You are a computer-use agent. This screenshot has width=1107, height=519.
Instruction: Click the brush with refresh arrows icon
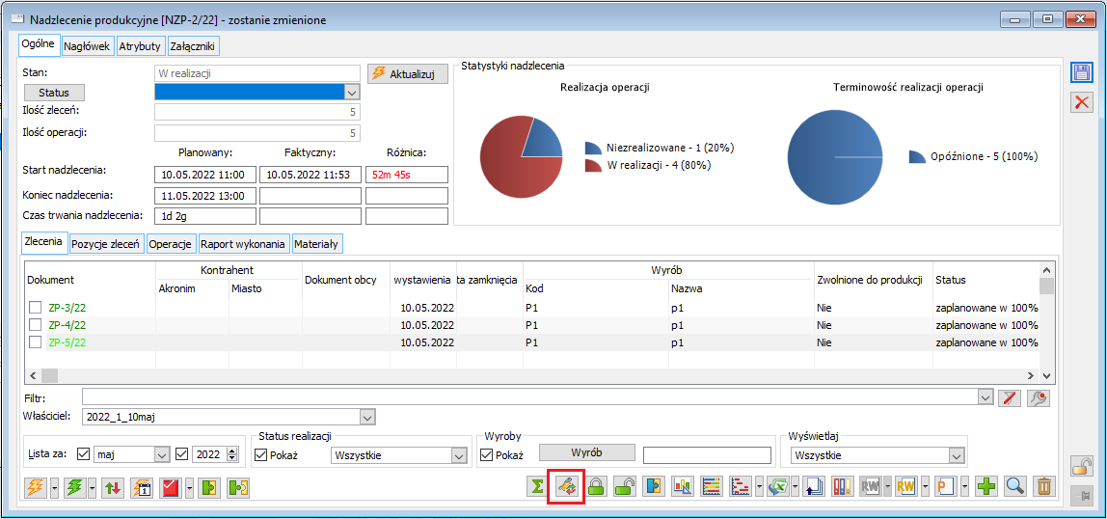pyautogui.click(x=566, y=487)
